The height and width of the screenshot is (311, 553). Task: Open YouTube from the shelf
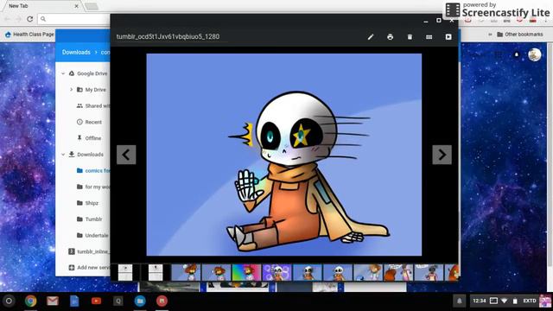coord(96,301)
